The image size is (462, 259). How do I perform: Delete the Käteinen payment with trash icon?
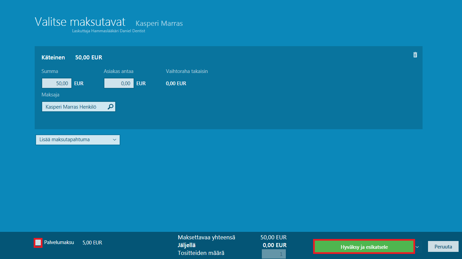tap(415, 55)
